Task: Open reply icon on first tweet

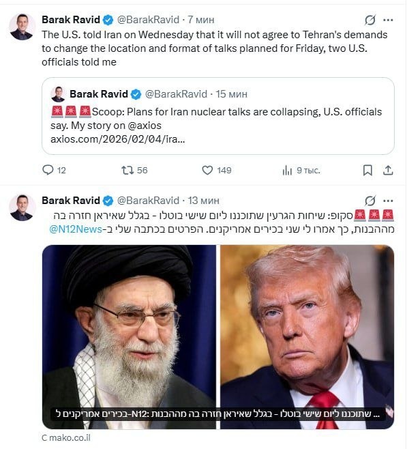Action: click(x=48, y=170)
